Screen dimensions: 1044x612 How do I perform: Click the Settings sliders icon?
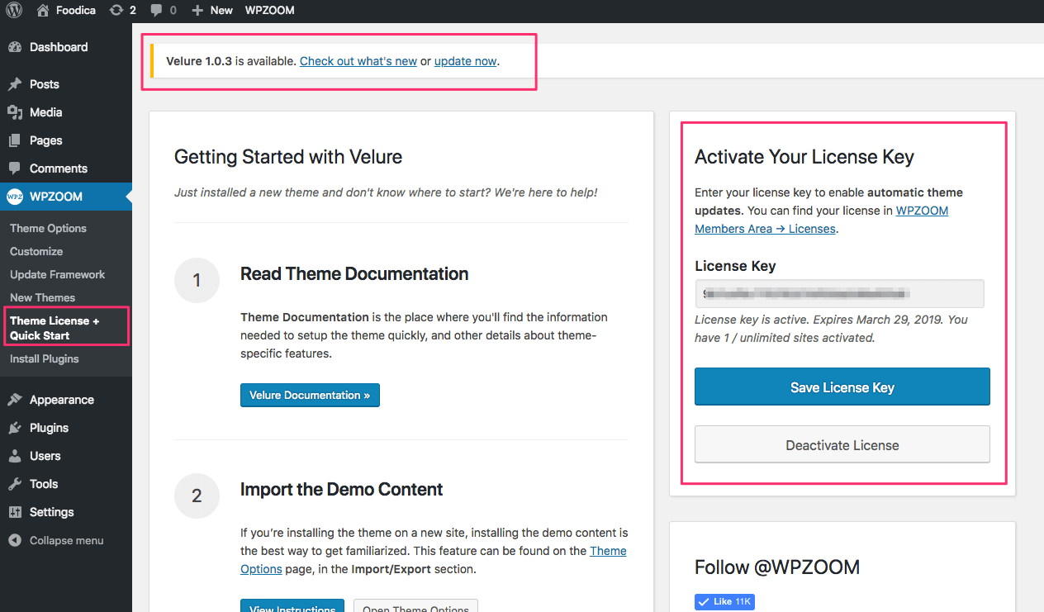click(15, 512)
